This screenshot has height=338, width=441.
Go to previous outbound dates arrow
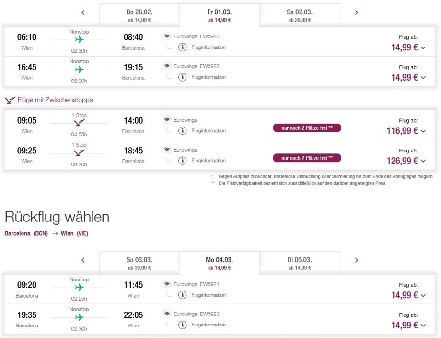[83, 12]
